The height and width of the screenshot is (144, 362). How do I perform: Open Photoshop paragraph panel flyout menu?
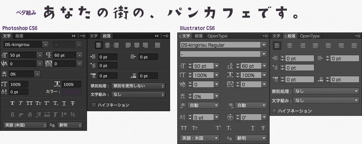[x=166, y=36]
